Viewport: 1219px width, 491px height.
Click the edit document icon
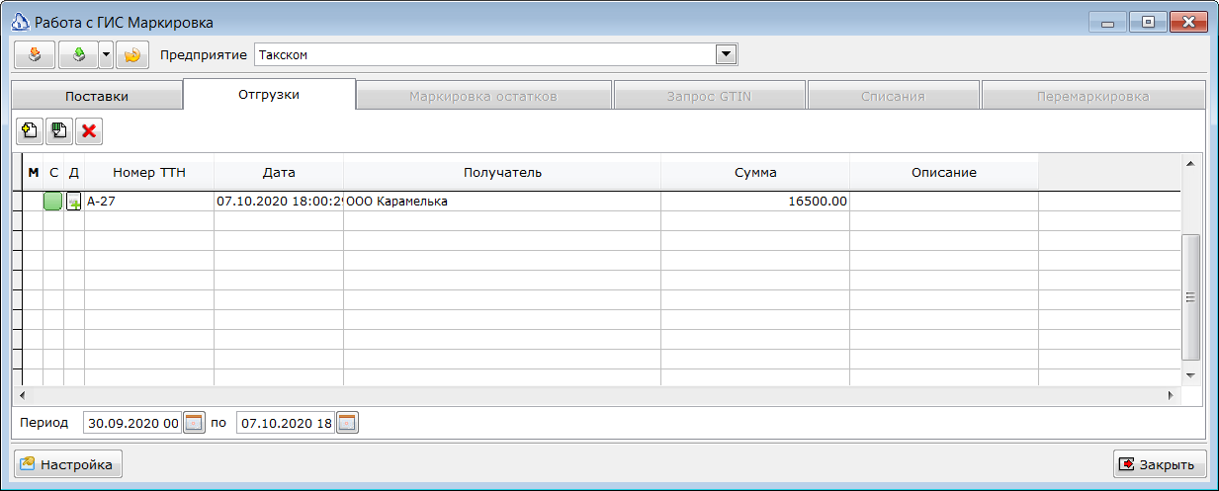59,130
